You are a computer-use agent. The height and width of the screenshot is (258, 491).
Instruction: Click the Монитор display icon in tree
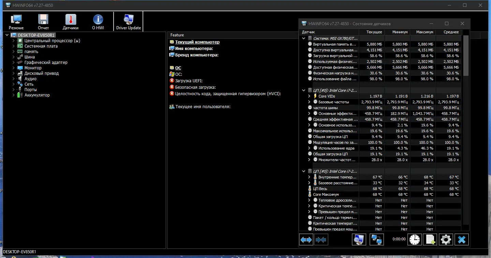coord(20,68)
